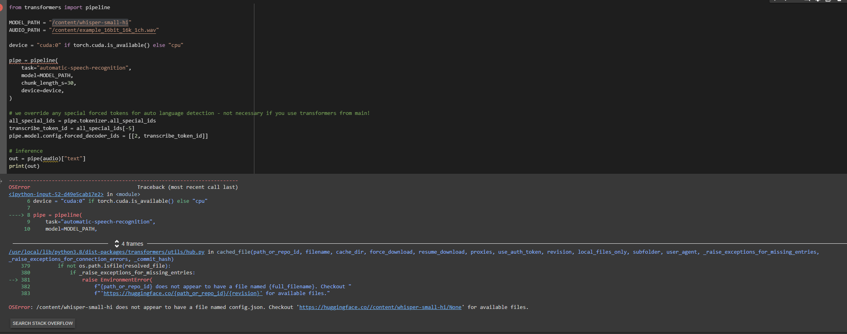
Task: Click model=MODEL_PATH line in the code editor
Action: pos(47,76)
